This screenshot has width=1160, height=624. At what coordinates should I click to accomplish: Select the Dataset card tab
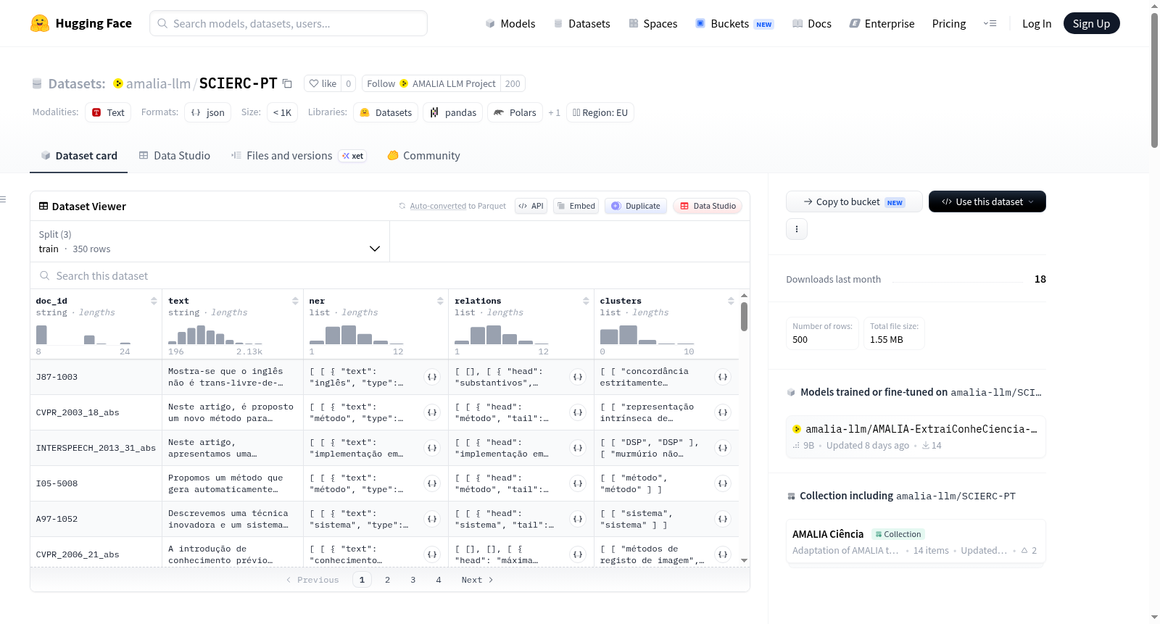(x=79, y=156)
